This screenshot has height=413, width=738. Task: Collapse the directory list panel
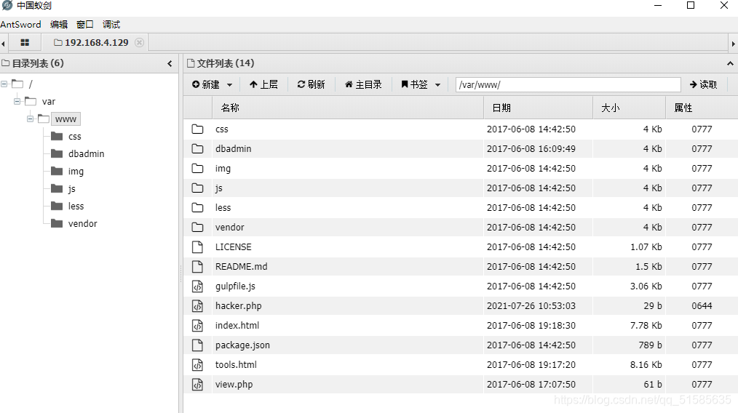[170, 63]
